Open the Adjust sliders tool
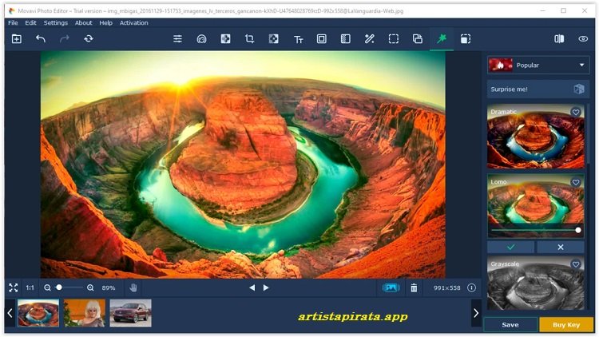Image resolution: width=599 pixels, height=337 pixels. (177, 38)
